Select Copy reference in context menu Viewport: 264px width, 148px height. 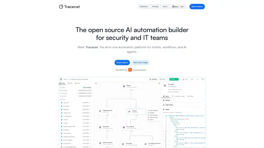[x=153, y=110]
